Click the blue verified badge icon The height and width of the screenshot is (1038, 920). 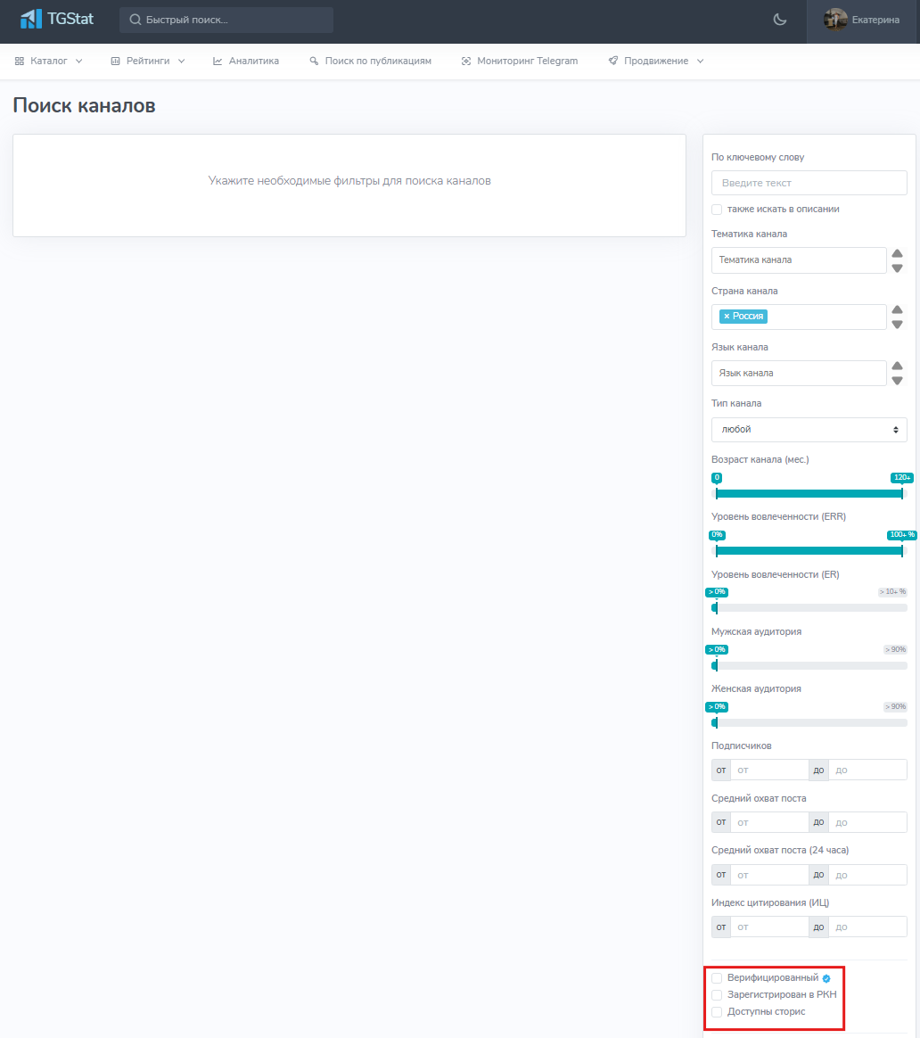click(826, 978)
